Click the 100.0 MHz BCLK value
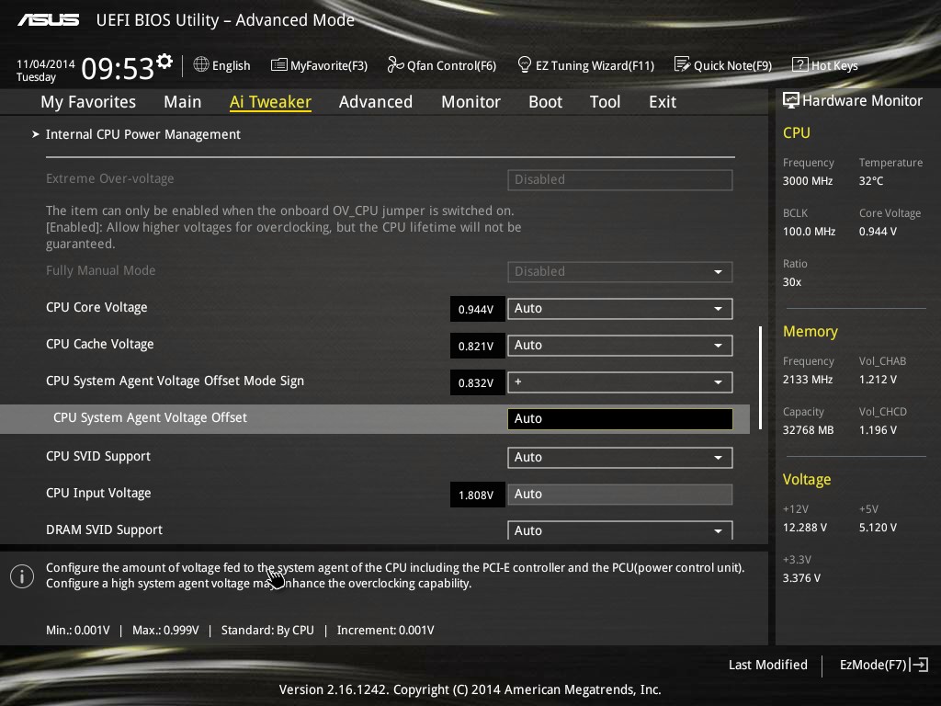941x706 pixels. (809, 231)
